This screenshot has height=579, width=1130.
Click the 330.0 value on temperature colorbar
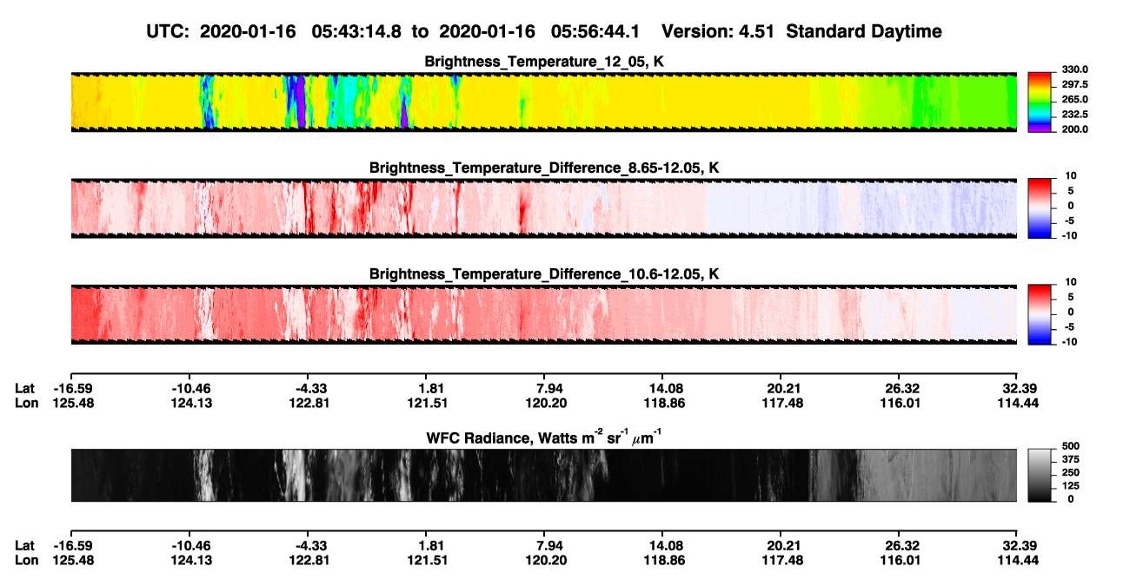click(1074, 69)
